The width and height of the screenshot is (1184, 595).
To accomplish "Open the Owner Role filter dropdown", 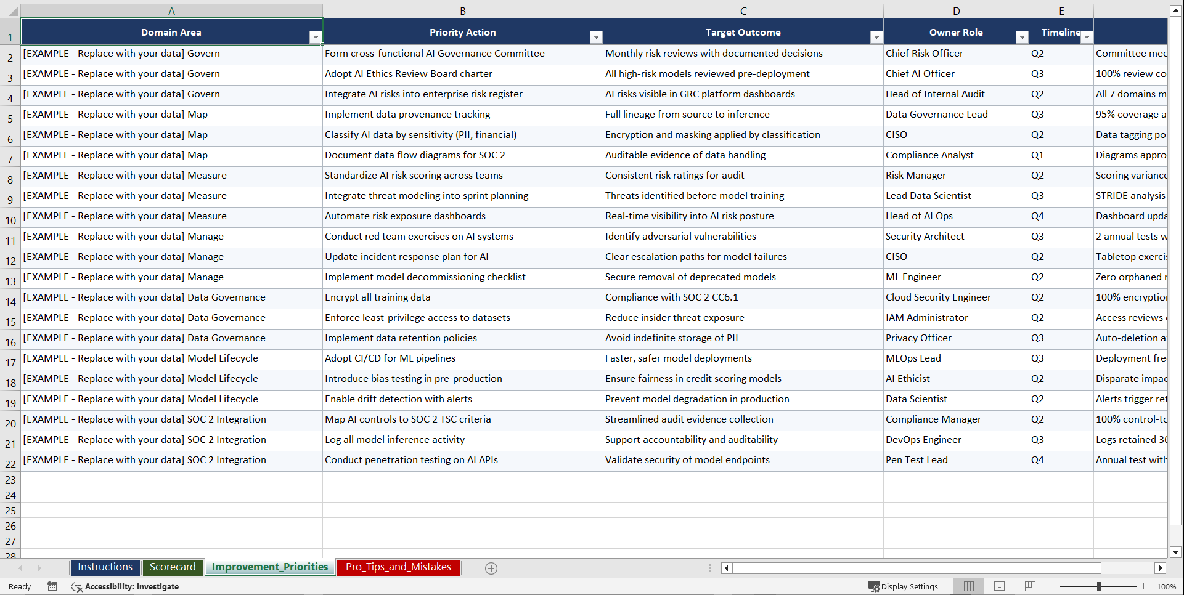I will [1022, 37].
